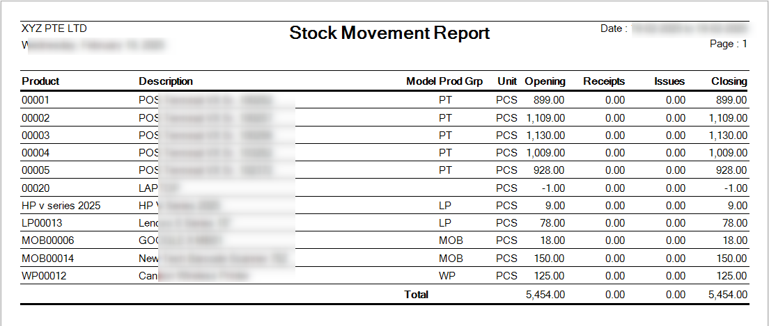Click the Closing column header

[729, 82]
